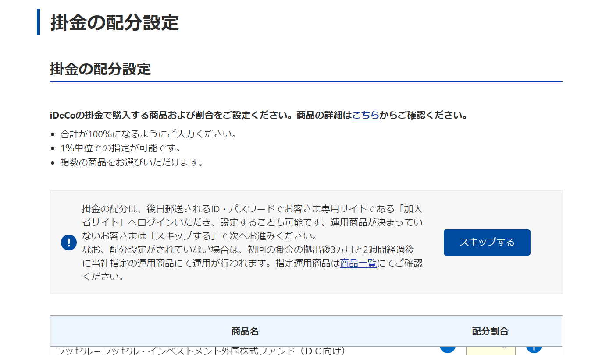Click the blue vertical bar beside the page title
Screen dimensions: 595x355
39,22
